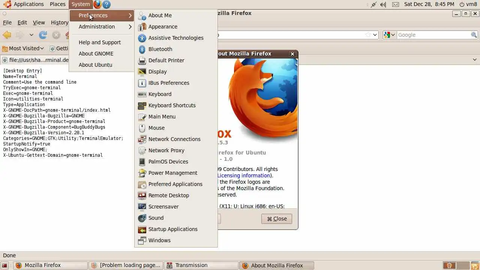Open Mouse preferences icon
Viewport: 480px width, 270px height.
142,128
